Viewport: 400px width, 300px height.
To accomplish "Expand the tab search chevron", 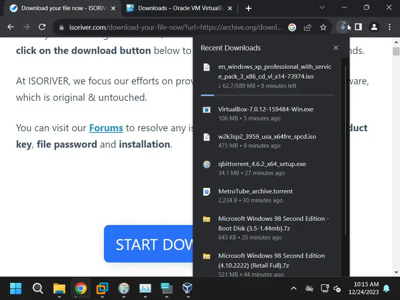I will tap(322, 7).
